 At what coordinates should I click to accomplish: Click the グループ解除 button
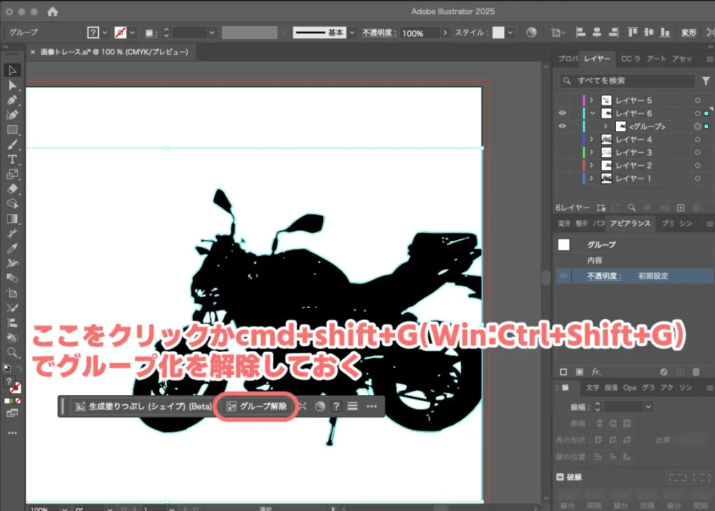click(257, 406)
